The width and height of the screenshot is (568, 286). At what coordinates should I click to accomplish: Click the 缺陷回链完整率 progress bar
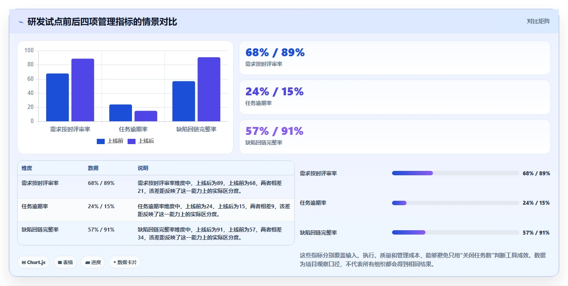(455, 232)
